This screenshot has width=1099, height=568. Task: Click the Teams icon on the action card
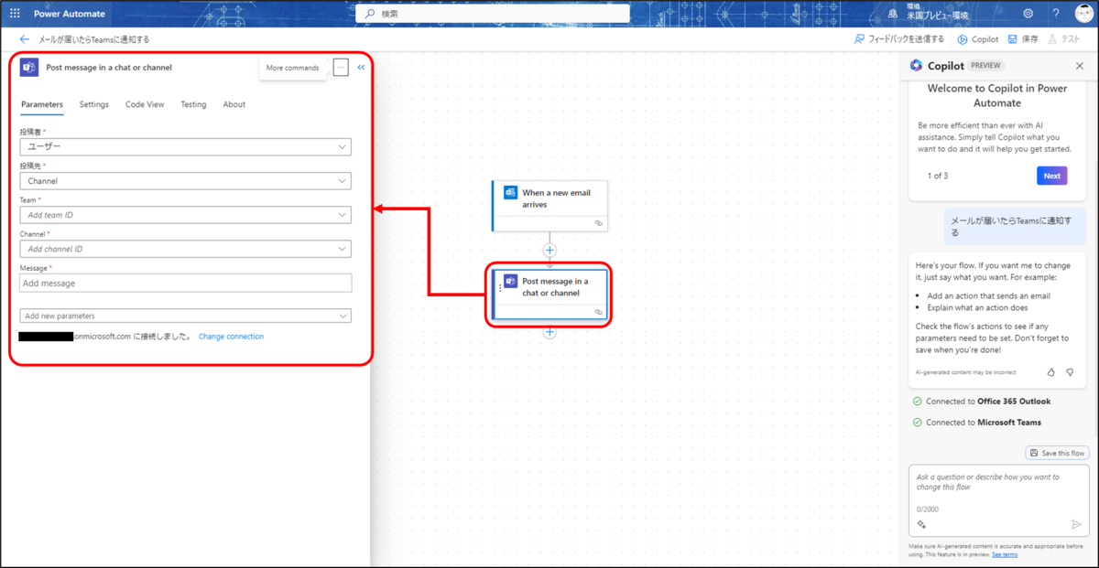(x=511, y=281)
